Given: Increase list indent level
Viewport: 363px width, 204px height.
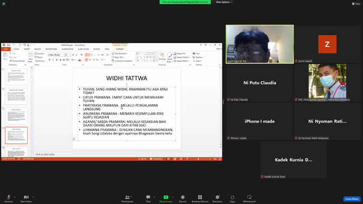Looking at the screenshot, I should click(x=103, y=55).
